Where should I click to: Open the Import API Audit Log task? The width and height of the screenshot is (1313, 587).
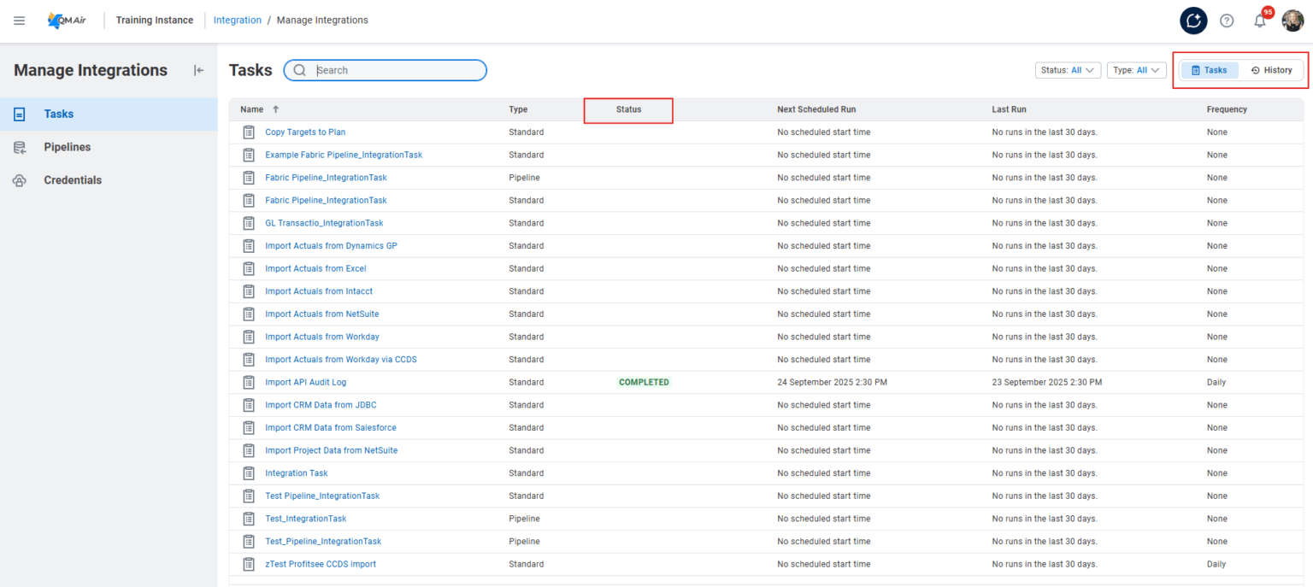[x=305, y=382]
